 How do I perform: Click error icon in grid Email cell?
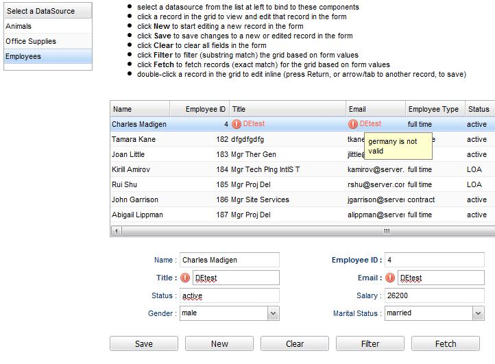[x=353, y=124]
